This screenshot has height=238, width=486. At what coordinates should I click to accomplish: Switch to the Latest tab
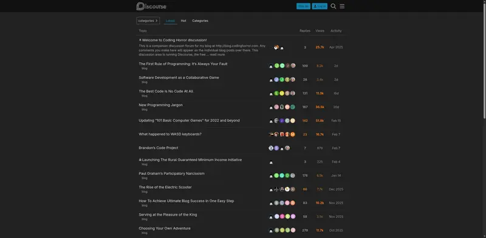(170, 21)
